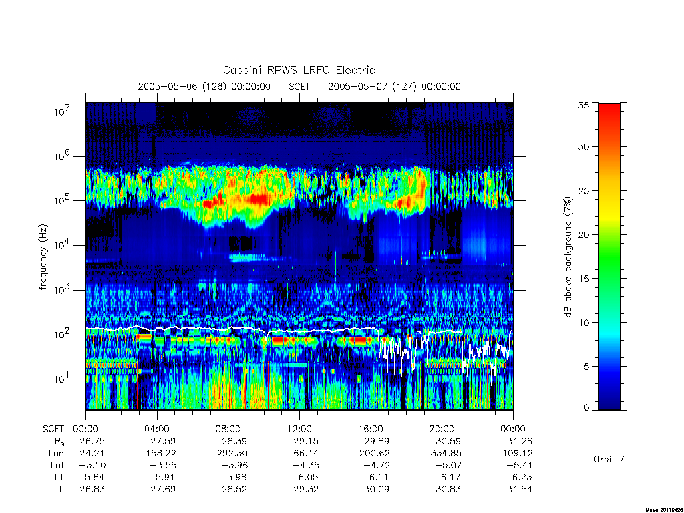Click the frequency tick label 10^2
684x513 pixels.
[61, 335]
